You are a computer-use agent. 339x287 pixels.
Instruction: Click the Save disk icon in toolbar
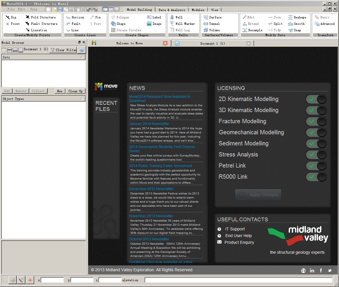click(60, 9)
